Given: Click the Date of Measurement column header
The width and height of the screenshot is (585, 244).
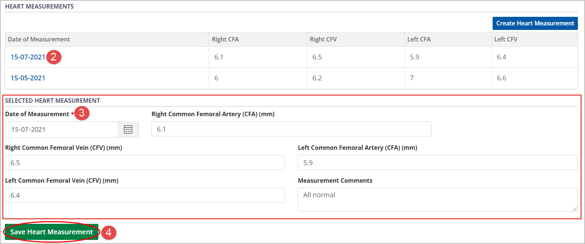Looking at the screenshot, I should [x=40, y=39].
